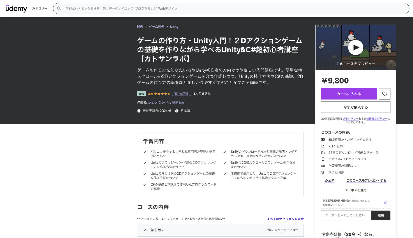Click 学習期間の制限なし text
The height and width of the screenshot is (238, 413).
(x=342, y=166)
